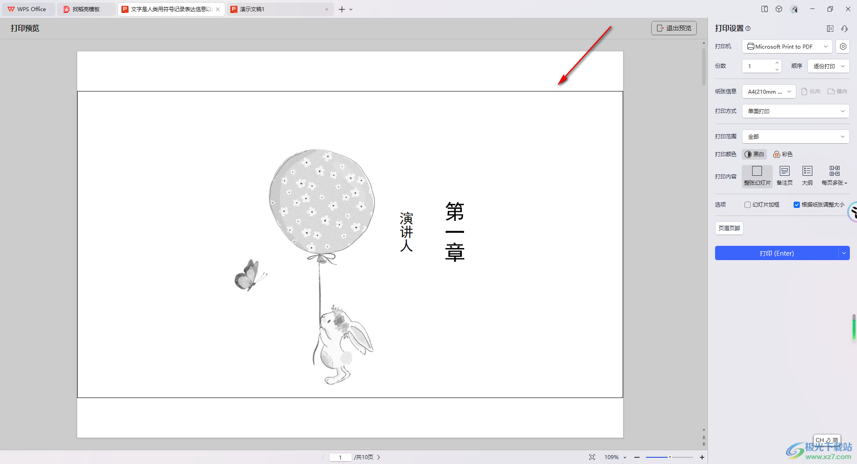The height and width of the screenshot is (464, 857).
Task: Zoom in with the plus button
Action: click(702, 457)
